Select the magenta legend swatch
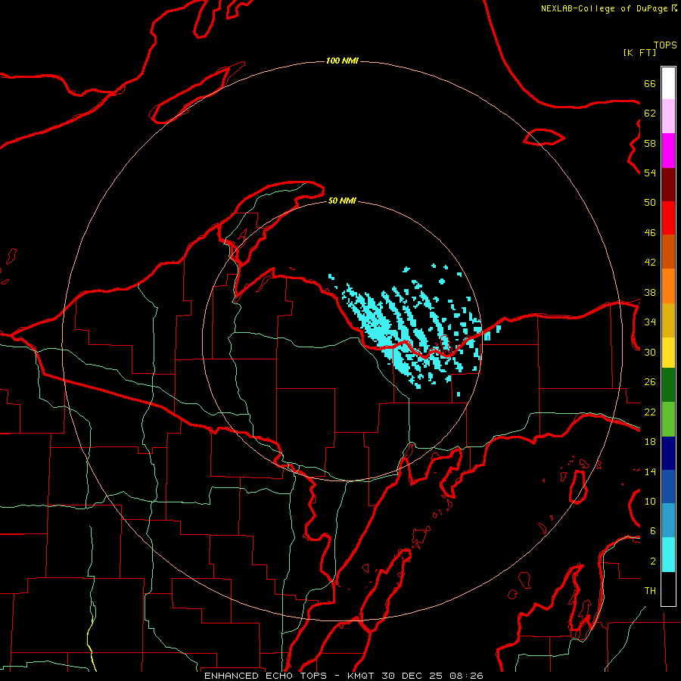The width and height of the screenshot is (681, 681). point(668,151)
